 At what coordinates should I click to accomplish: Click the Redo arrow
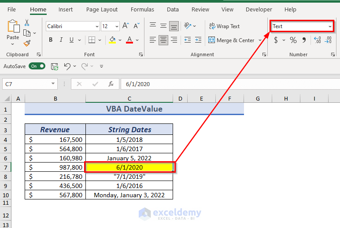pos(85,66)
